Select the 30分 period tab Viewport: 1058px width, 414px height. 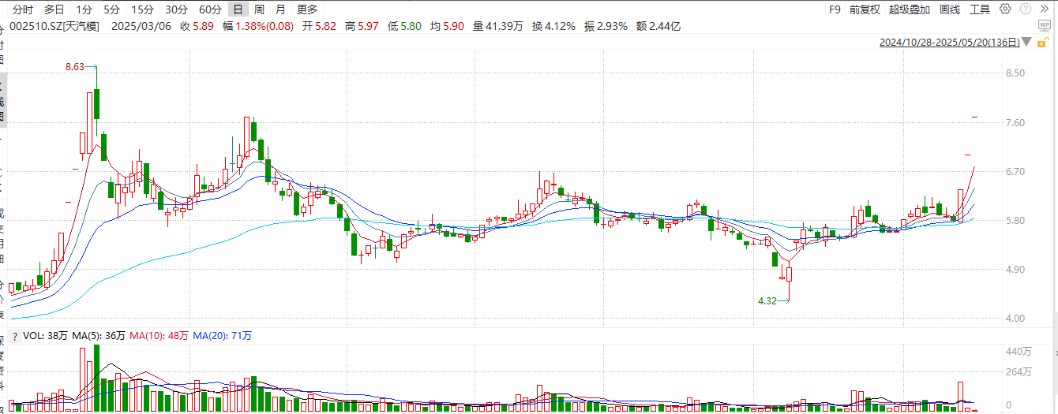point(176,9)
